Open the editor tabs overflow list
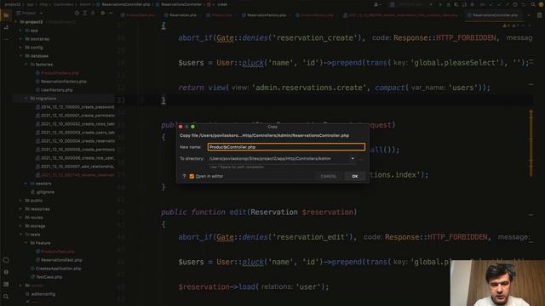This screenshot has height=306, width=545. 529,15
